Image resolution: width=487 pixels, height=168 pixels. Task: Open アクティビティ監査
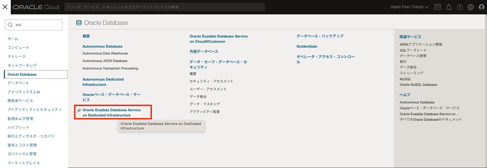point(204,112)
